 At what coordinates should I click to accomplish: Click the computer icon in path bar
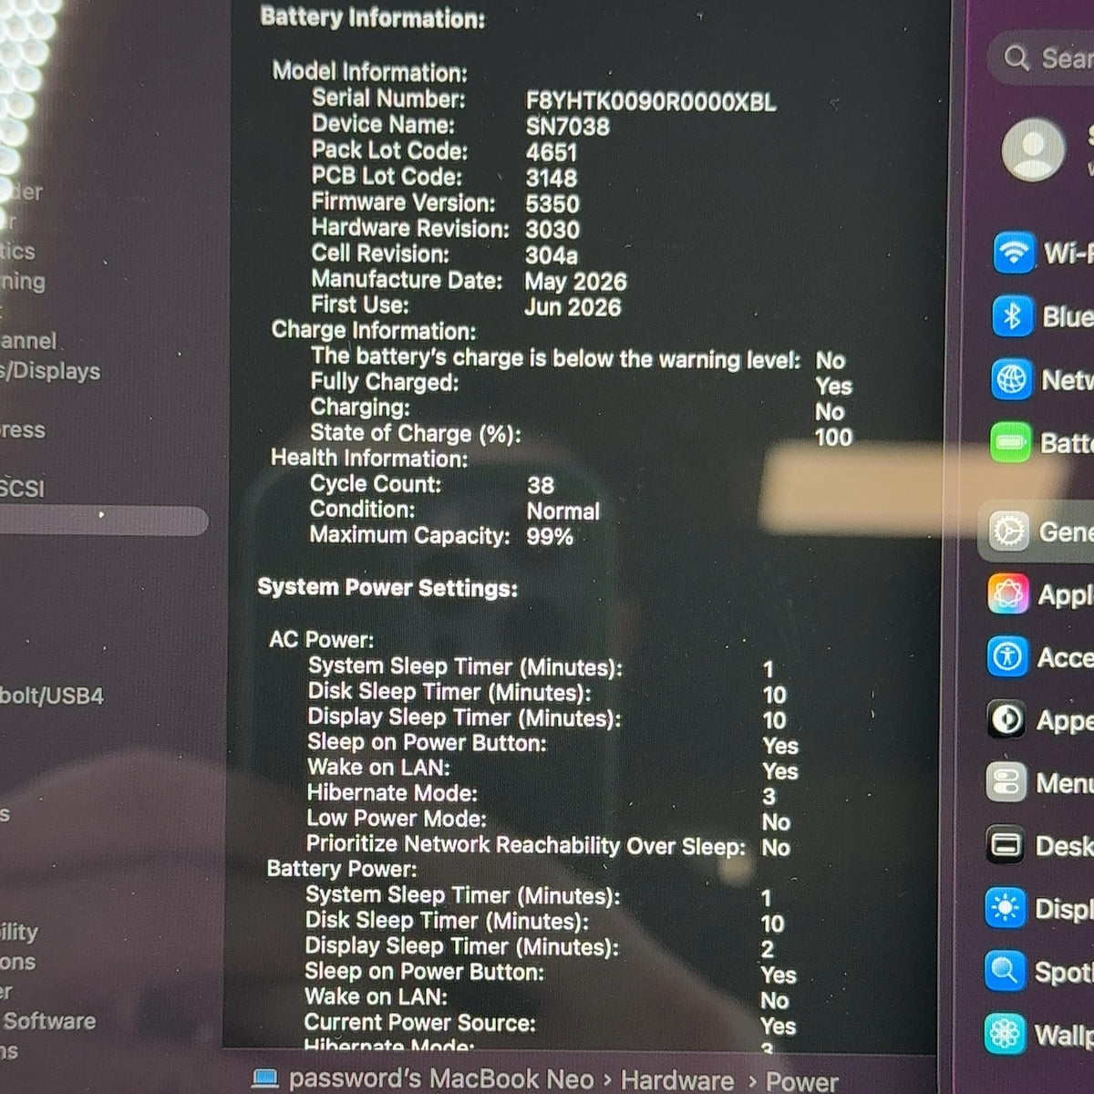(264, 1079)
